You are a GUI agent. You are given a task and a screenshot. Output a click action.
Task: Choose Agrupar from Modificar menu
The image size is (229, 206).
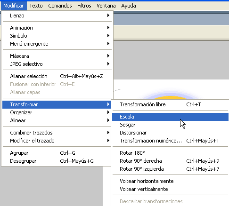(x=57, y=153)
